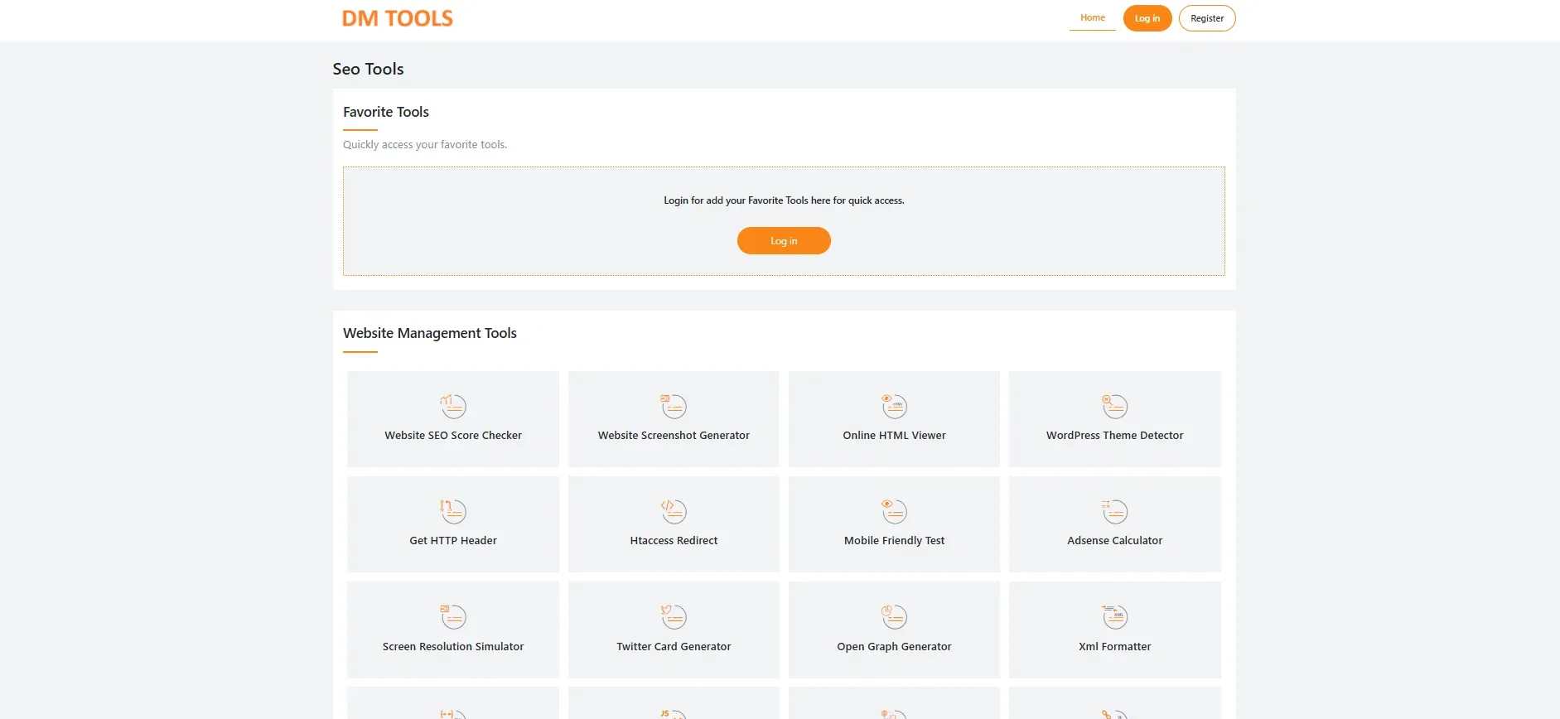Choose the Mobile Friendly Test label
This screenshot has width=1560, height=719.
click(894, 540)
